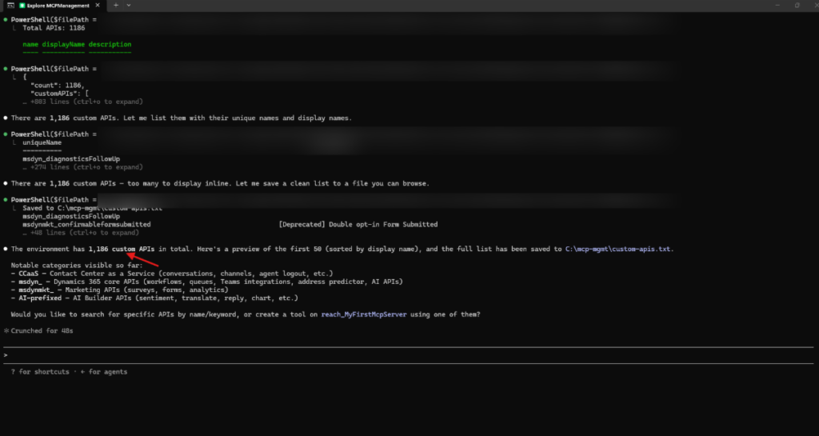This screenshot has height=436, width=819.
Task: Maximize the terminal window
Action: pos(797,6)
